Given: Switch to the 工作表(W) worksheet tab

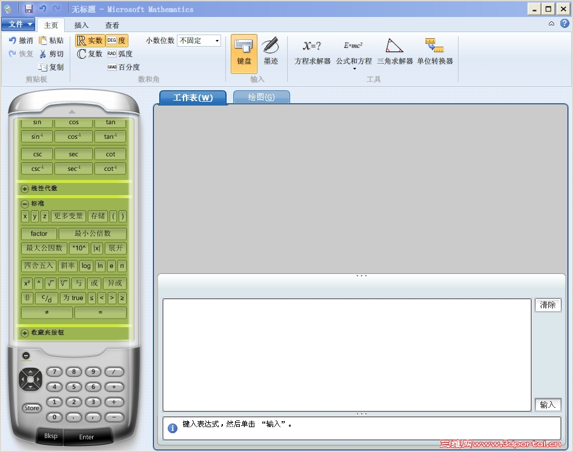Looking at the screenshot, I should 193,98.
